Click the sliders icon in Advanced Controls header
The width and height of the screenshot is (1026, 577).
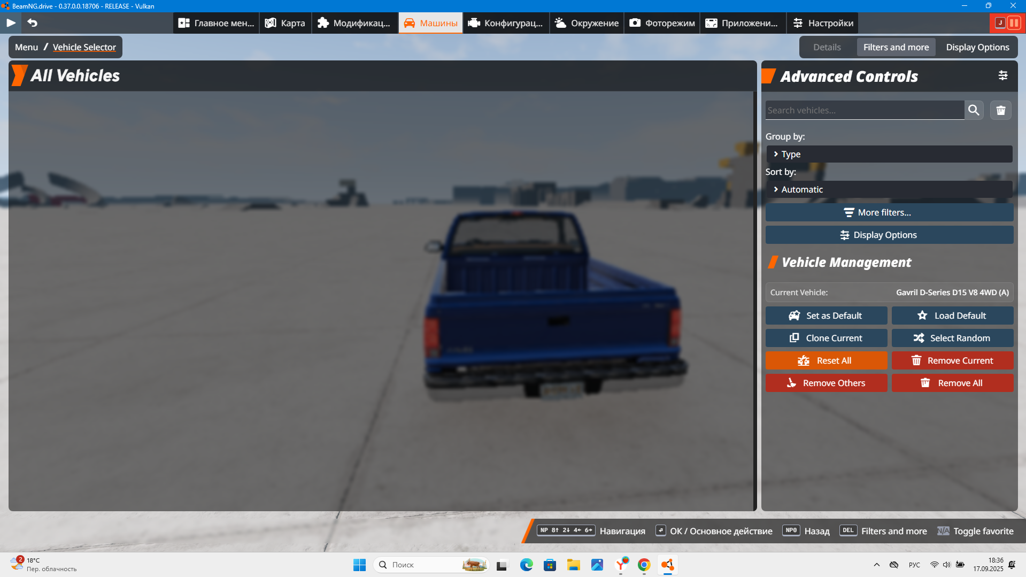1003,76
